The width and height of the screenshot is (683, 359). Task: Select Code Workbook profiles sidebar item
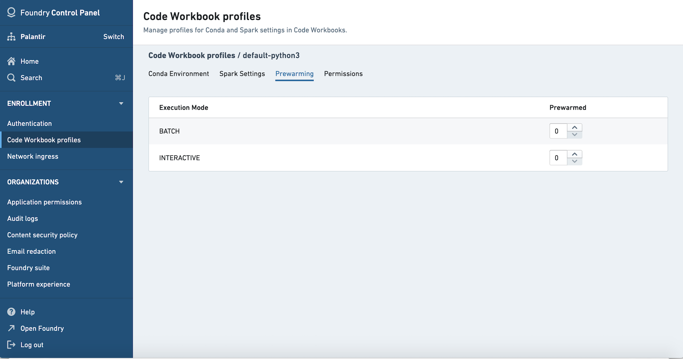pyautogui.click(x=66, y=140)
